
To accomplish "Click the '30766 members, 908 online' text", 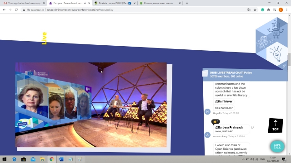I will point(226,77).
